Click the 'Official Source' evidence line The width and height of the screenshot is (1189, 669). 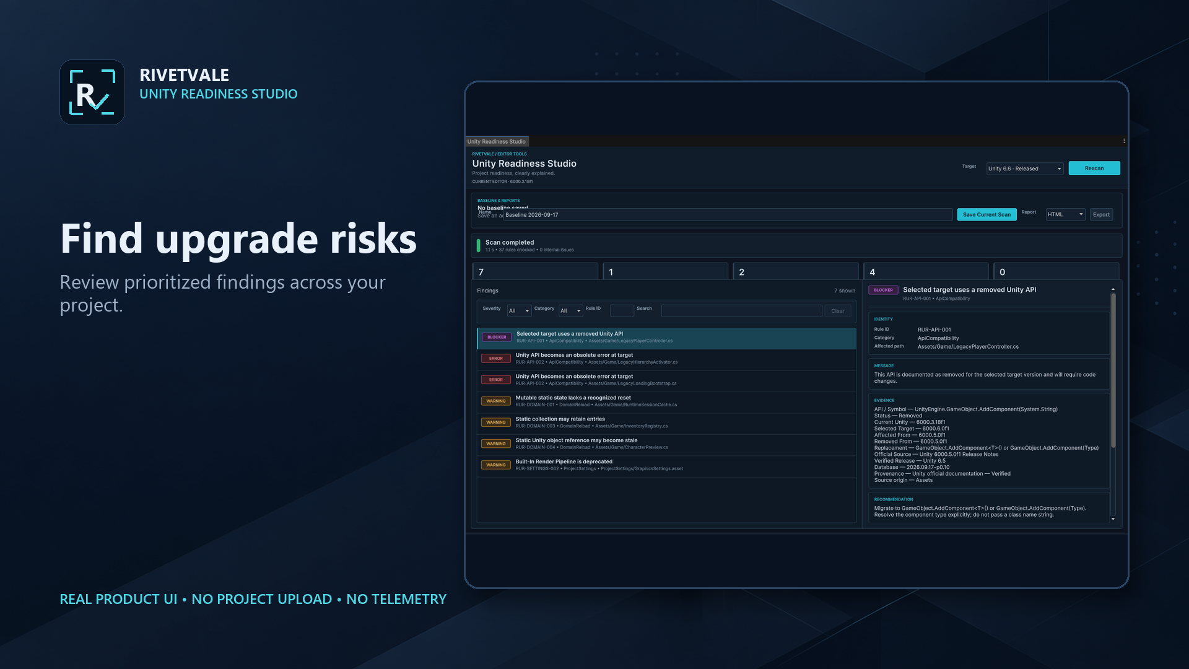[936, 454]
